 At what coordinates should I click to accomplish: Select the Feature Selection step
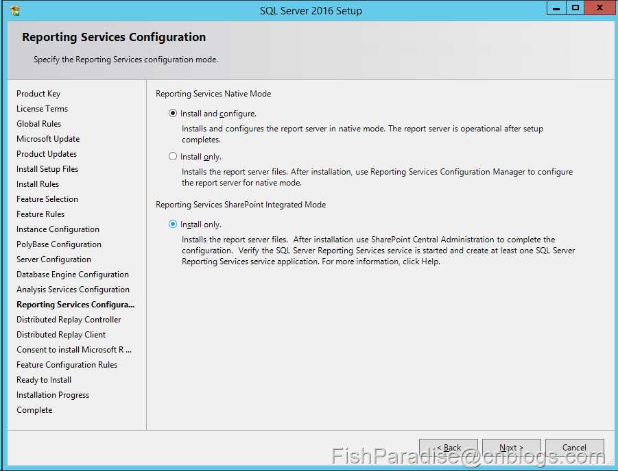47,199
